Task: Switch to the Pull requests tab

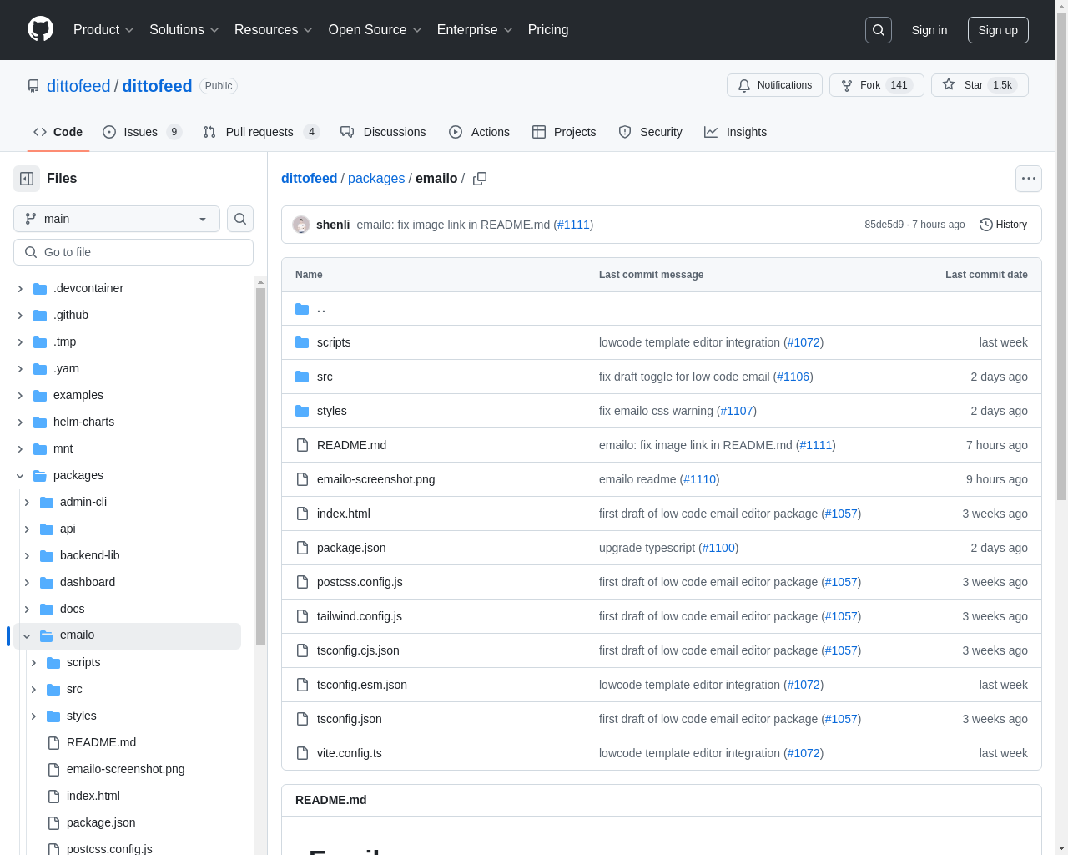Action: click(x=261, y=132)
